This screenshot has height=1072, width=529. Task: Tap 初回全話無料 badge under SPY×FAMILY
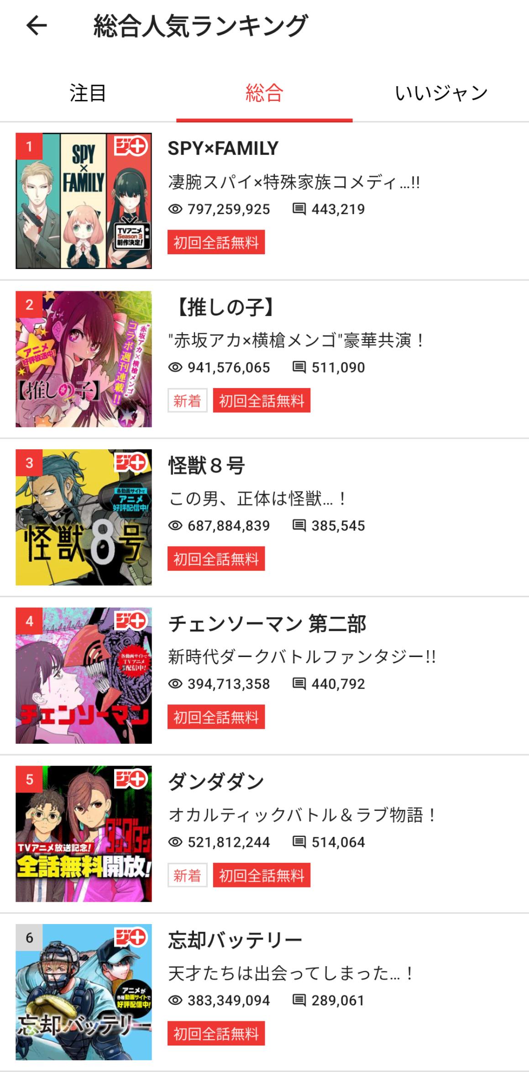point(216,242)
